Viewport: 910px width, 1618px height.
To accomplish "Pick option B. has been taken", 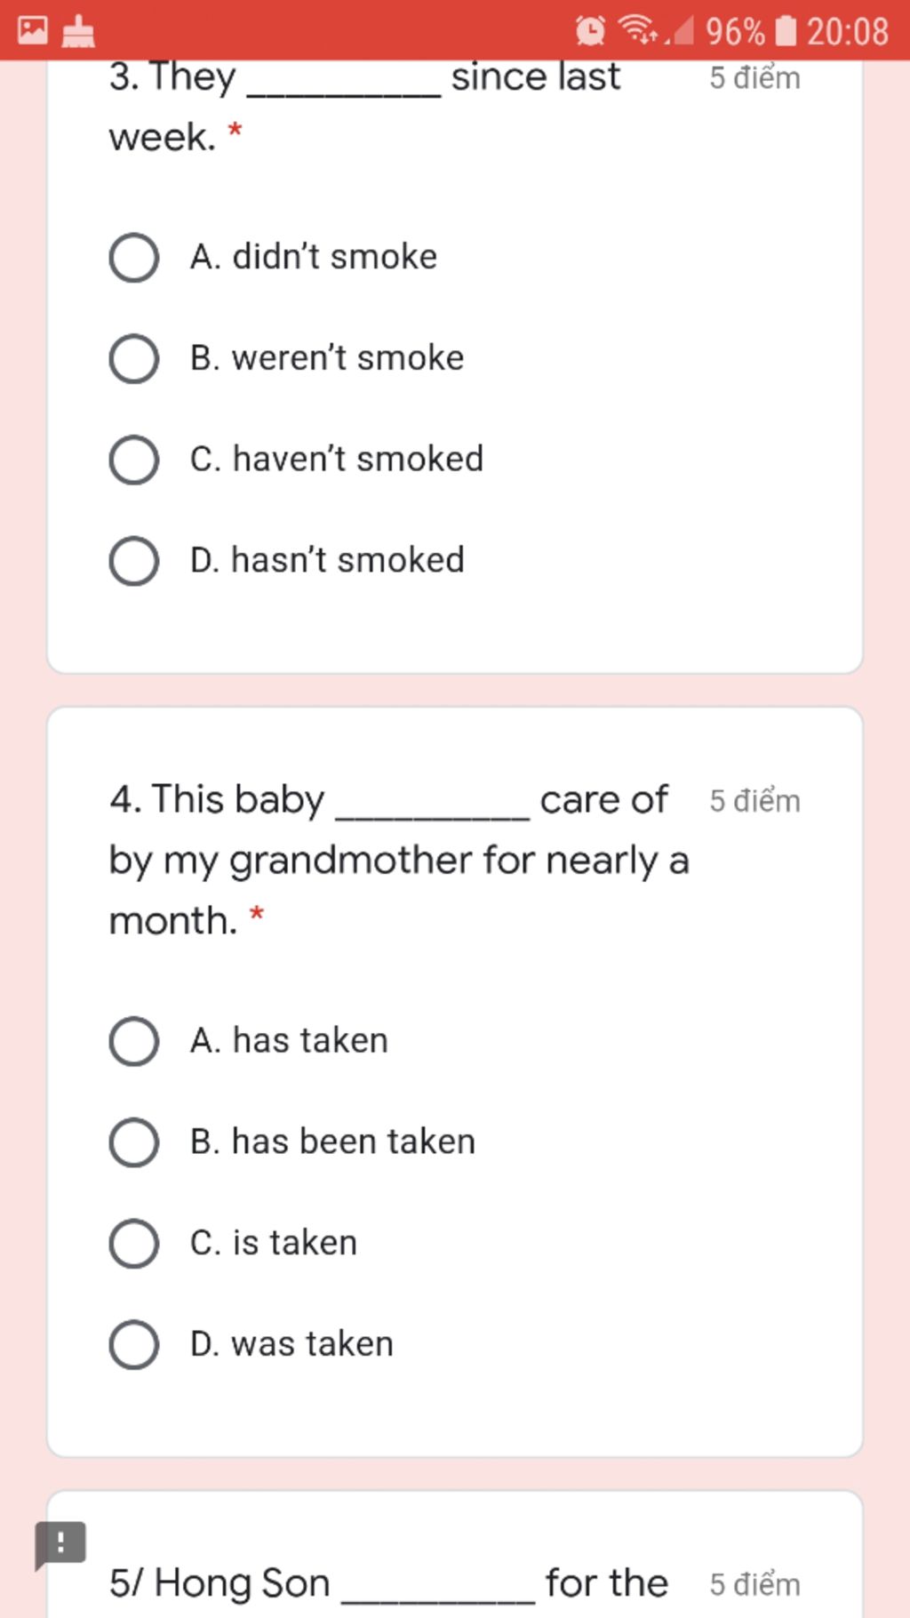I will (x=292, y=1142).
